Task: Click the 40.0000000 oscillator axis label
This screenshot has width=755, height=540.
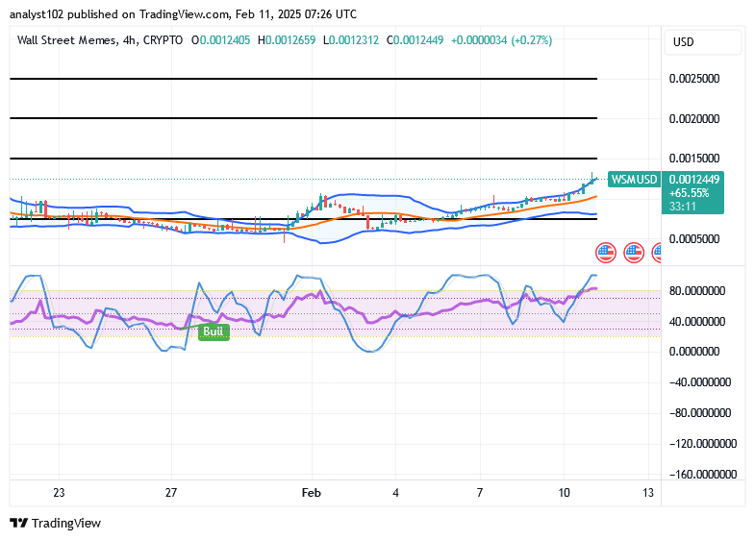Action: [697, 321]
